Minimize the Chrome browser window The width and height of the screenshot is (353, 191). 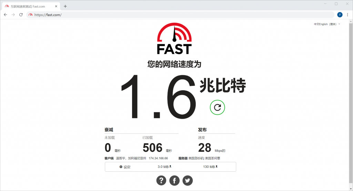325,4
